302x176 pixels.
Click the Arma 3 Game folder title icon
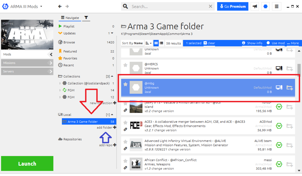tap(124, 26)
